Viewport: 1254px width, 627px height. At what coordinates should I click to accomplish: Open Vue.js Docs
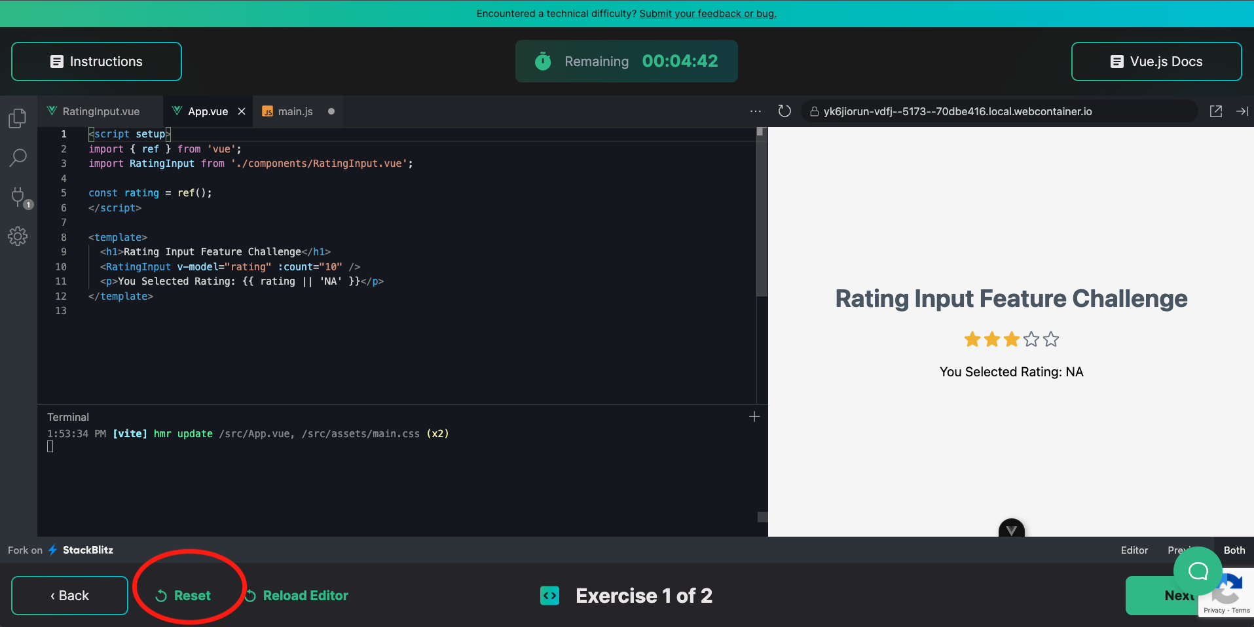(1156, 62)
